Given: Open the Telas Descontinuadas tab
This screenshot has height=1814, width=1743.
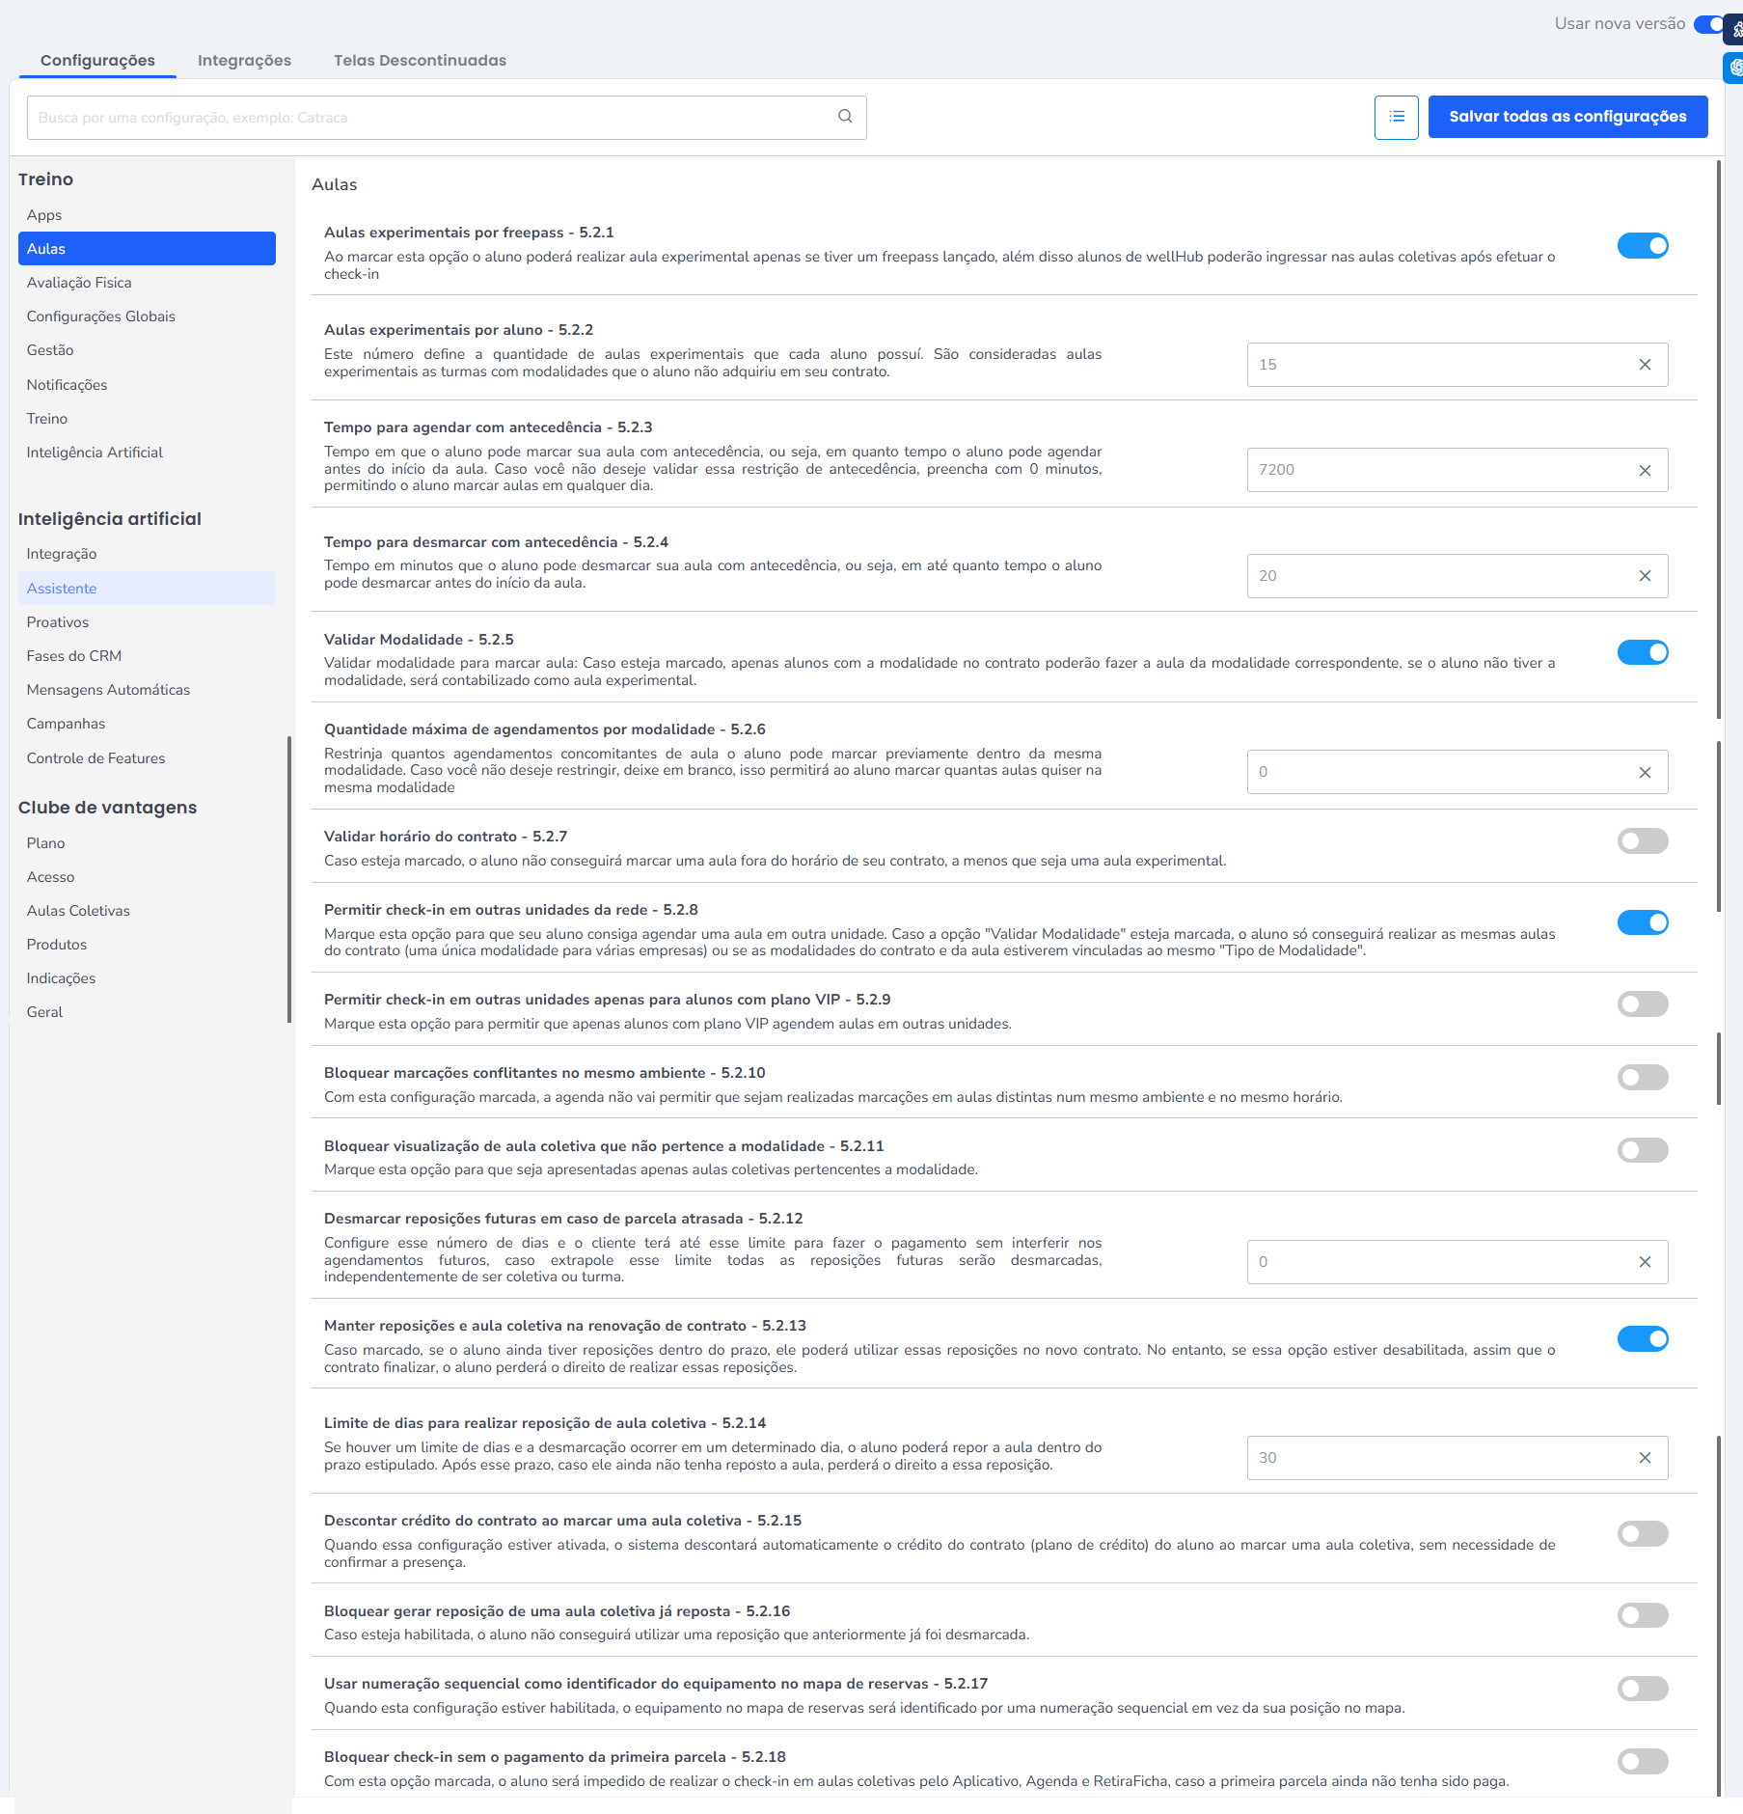Looking at the screenshot, I should point(420,60).
